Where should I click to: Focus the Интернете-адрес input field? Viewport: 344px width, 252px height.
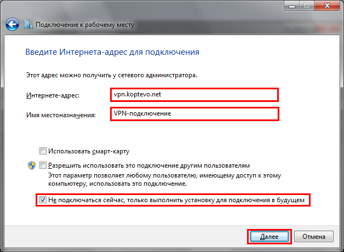[194, 95]
